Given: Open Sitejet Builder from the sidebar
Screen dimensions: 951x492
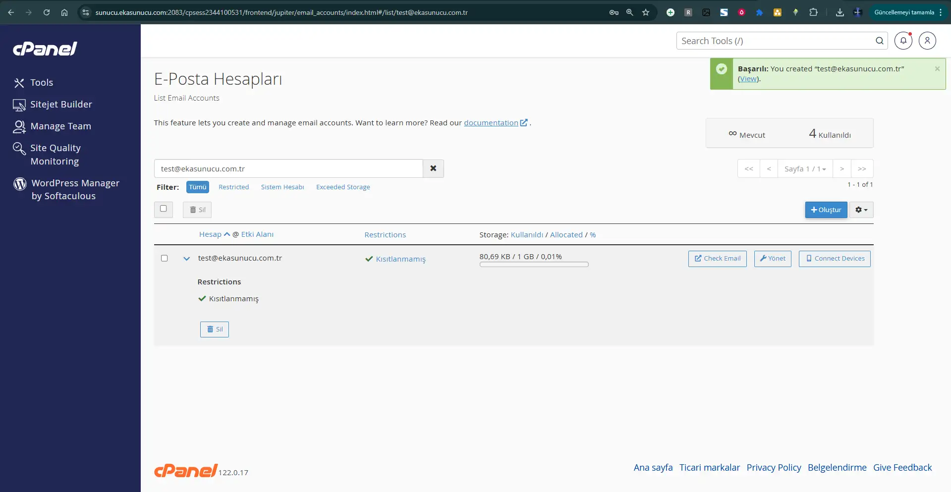Looking at the screenshot, I should point(53,105).
